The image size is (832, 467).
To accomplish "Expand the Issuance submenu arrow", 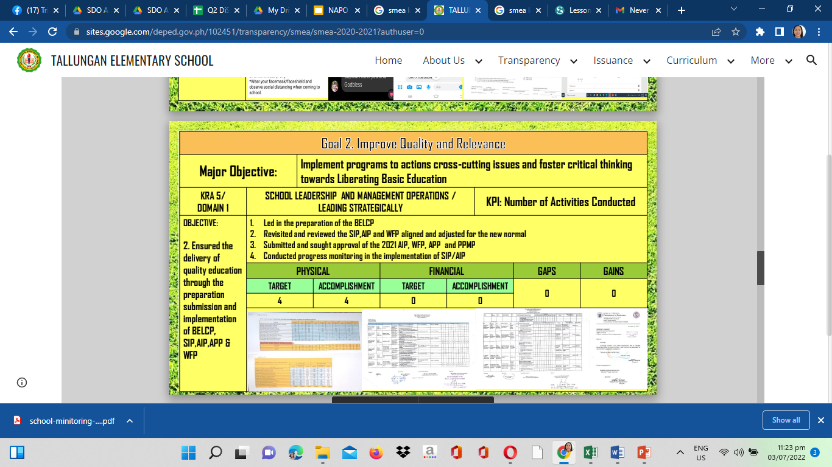I will tap(647, 61).
